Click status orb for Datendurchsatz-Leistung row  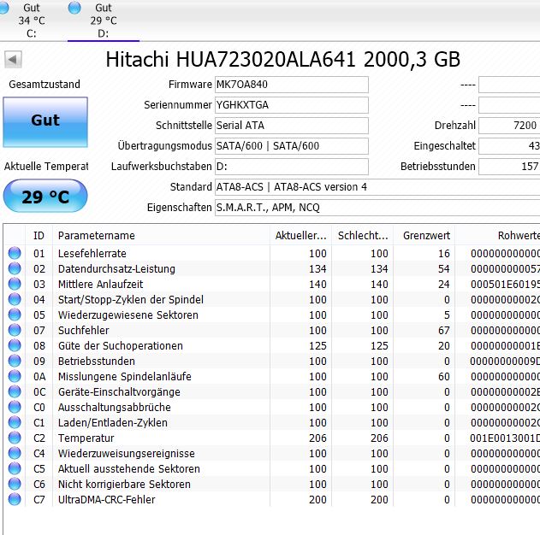15,268
